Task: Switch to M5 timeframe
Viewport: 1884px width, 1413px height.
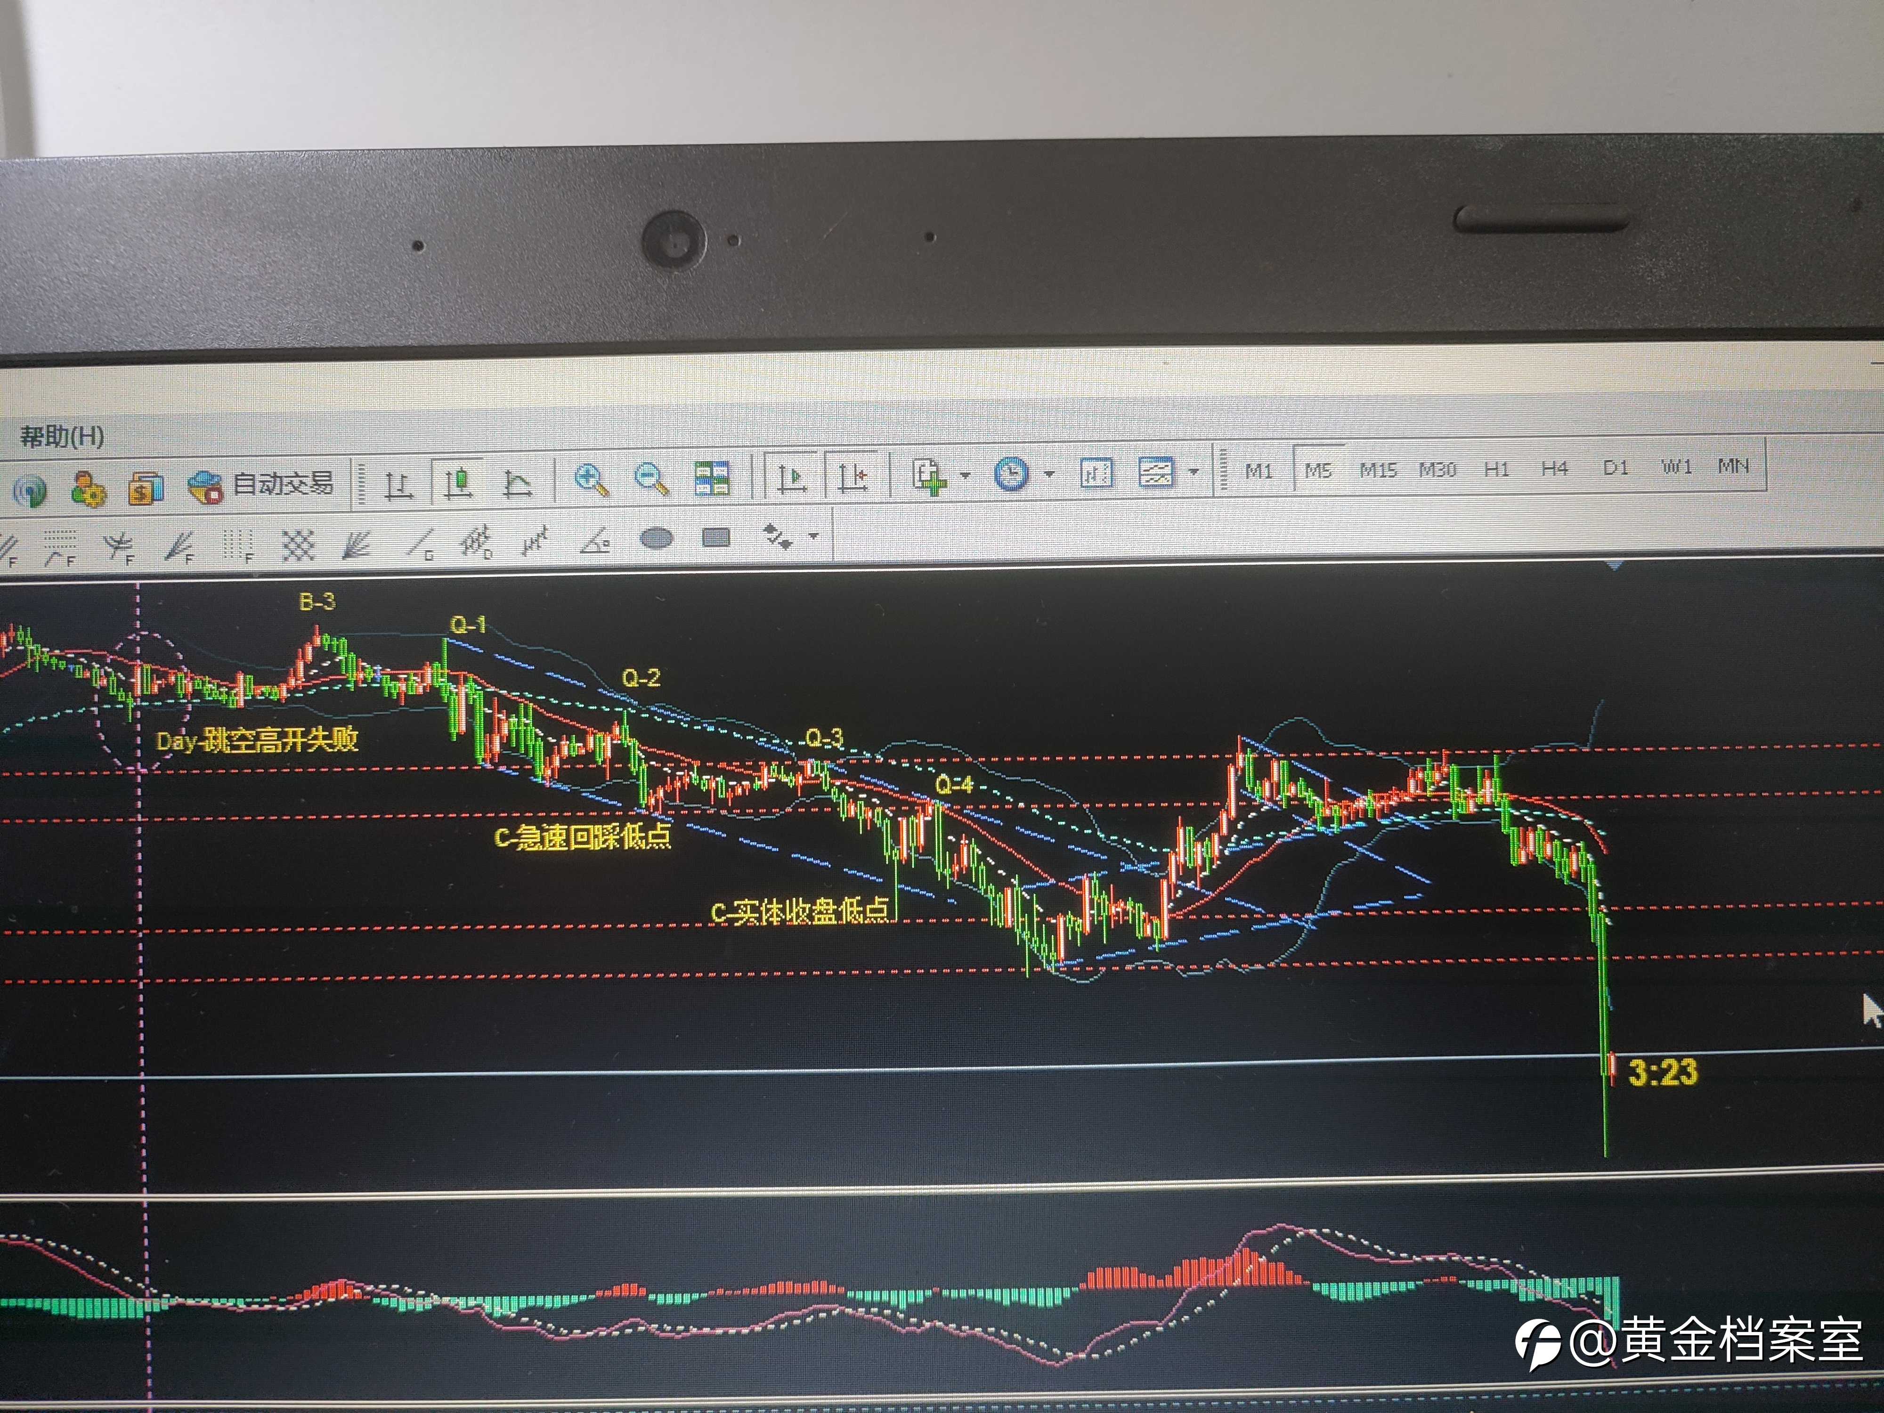Action: click(1317, 469)
